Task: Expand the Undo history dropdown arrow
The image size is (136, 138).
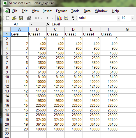Action: (42, 18)
